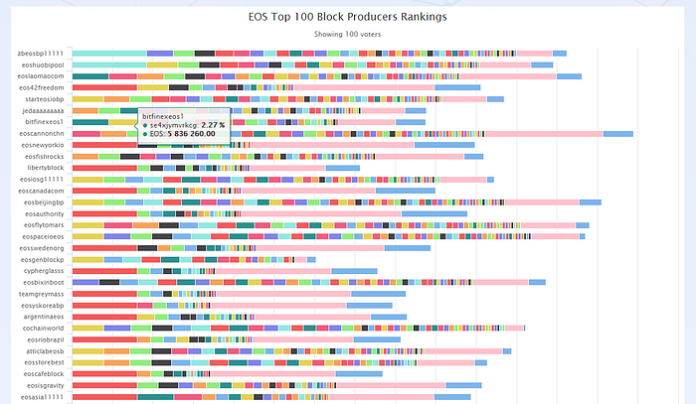Click the blue end segment of eosnewyorkio bar

(444, 145)
